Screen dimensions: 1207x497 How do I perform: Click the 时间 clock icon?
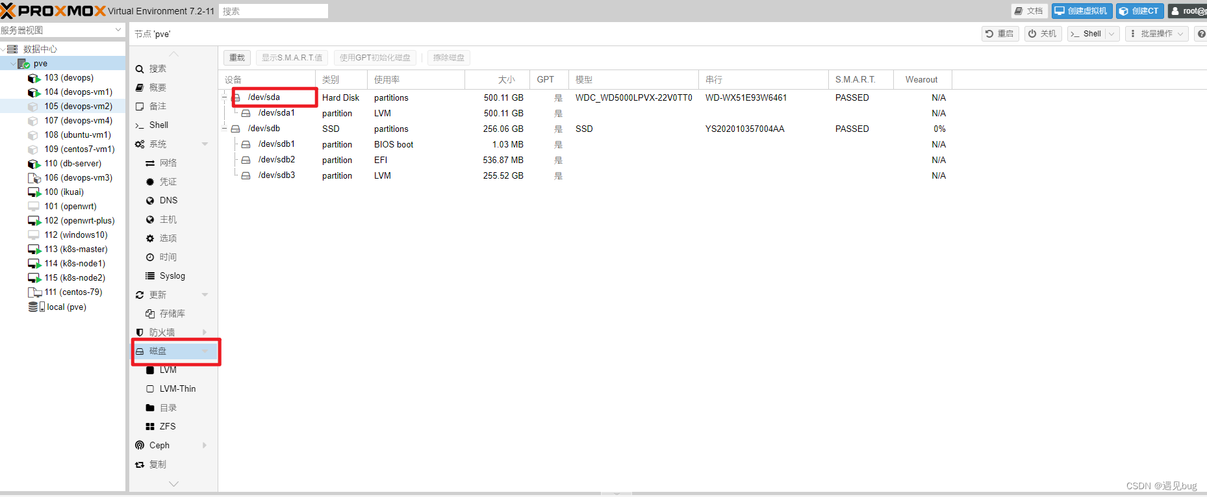pyautogui.click(x=150, y=257)
